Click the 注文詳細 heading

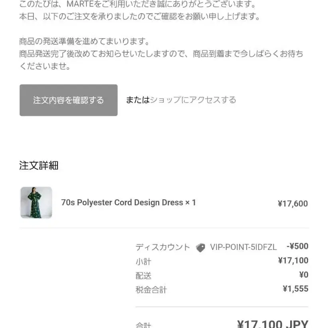coord(39,166)
